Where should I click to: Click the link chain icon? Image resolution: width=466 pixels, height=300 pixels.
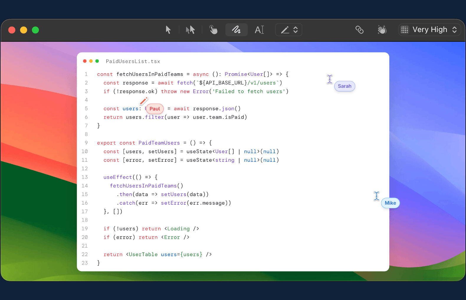(x=359, y=30)
